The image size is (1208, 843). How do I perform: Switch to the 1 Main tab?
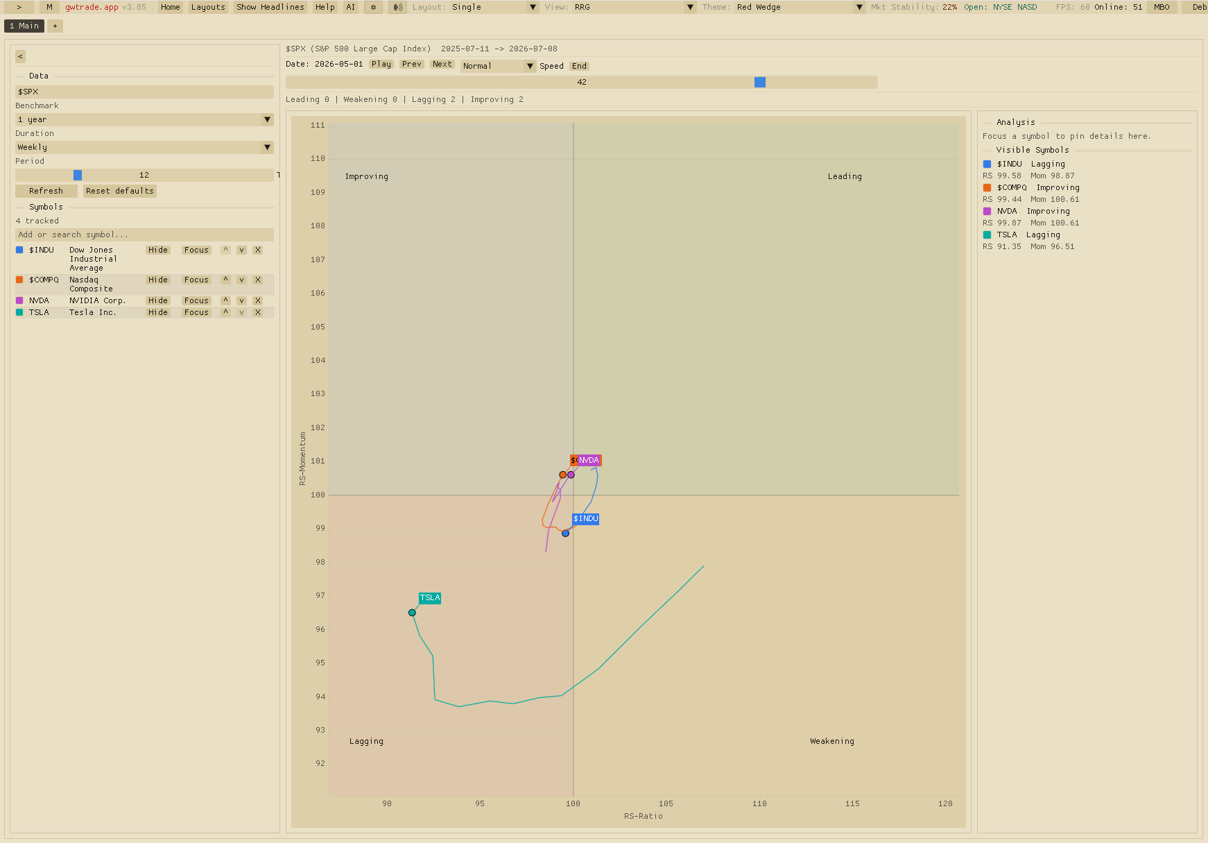[24, 26]
